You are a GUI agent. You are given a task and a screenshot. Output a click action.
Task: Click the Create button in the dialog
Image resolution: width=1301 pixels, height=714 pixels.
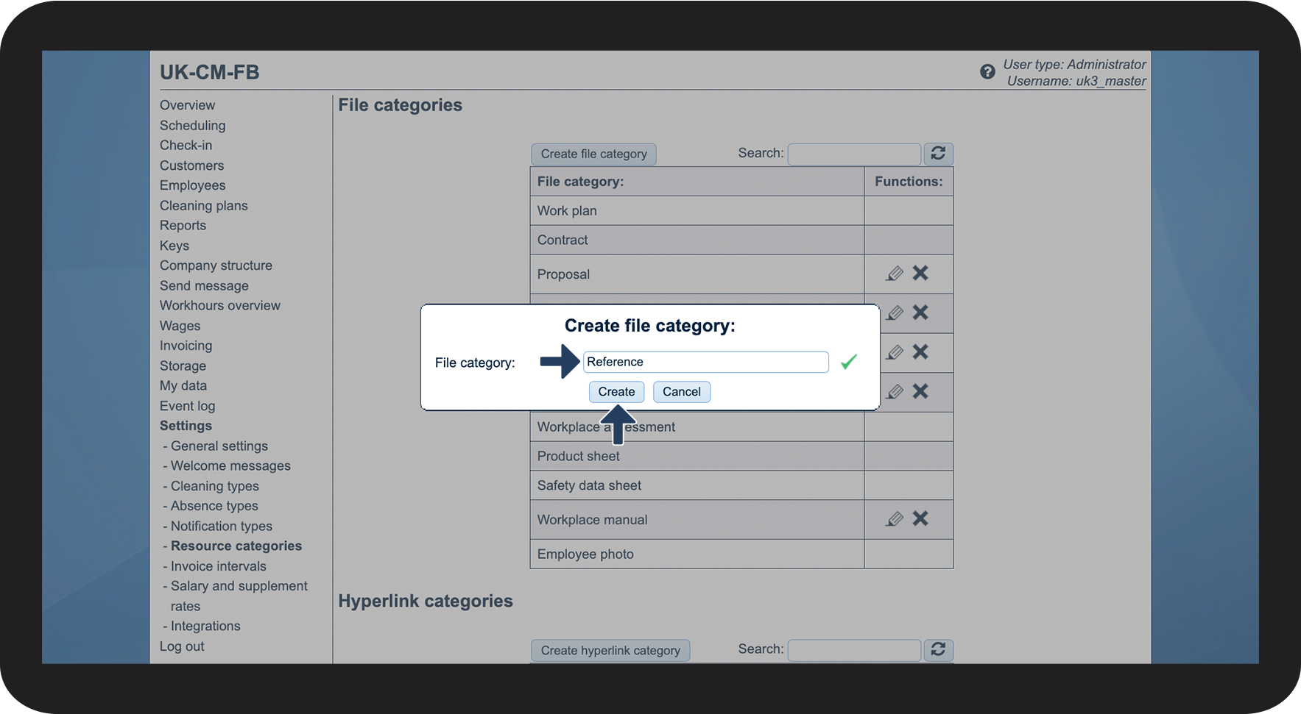[x=616, y=391]
